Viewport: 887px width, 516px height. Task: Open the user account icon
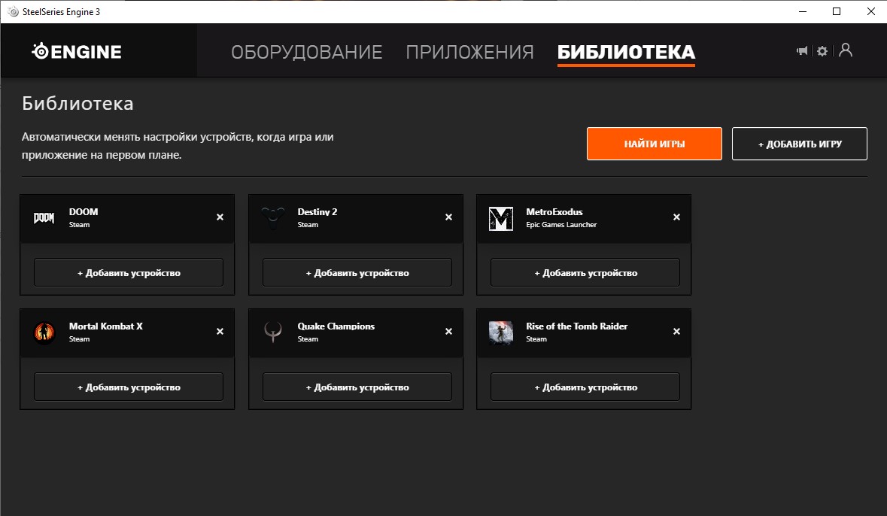846,50
